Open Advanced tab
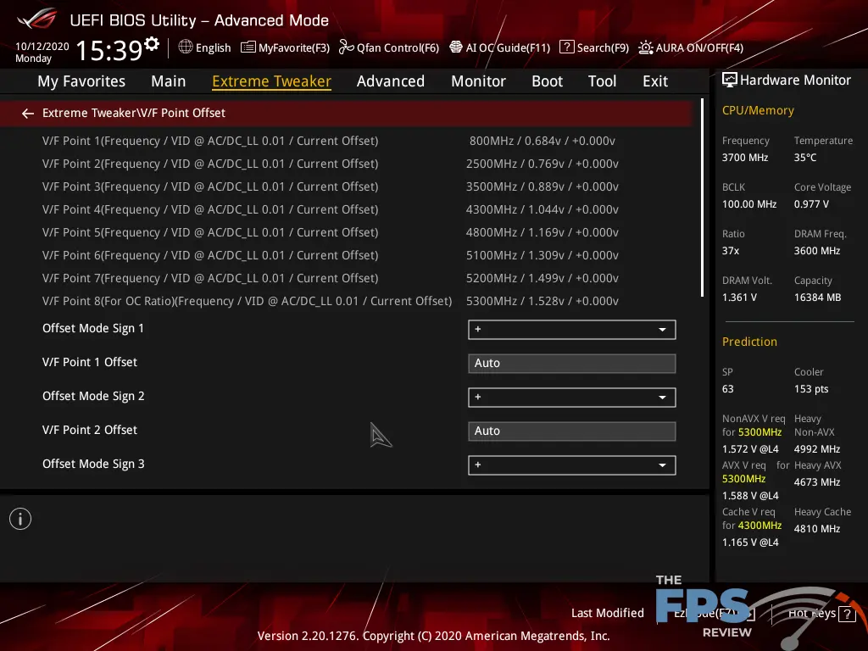Viewport: 868px width, 651px height. click(391, 81)
